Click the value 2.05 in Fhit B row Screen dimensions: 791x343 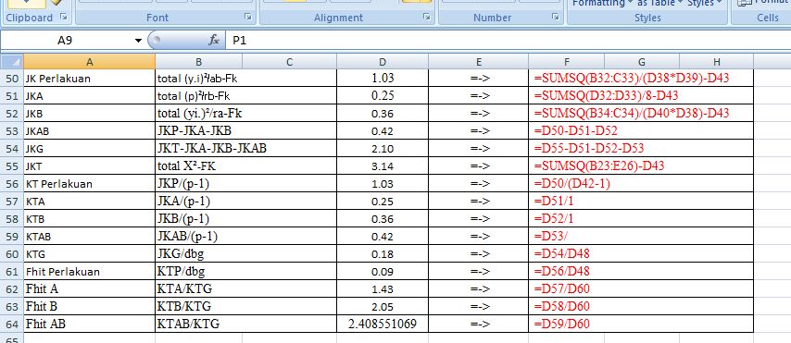tap(383, 306)
